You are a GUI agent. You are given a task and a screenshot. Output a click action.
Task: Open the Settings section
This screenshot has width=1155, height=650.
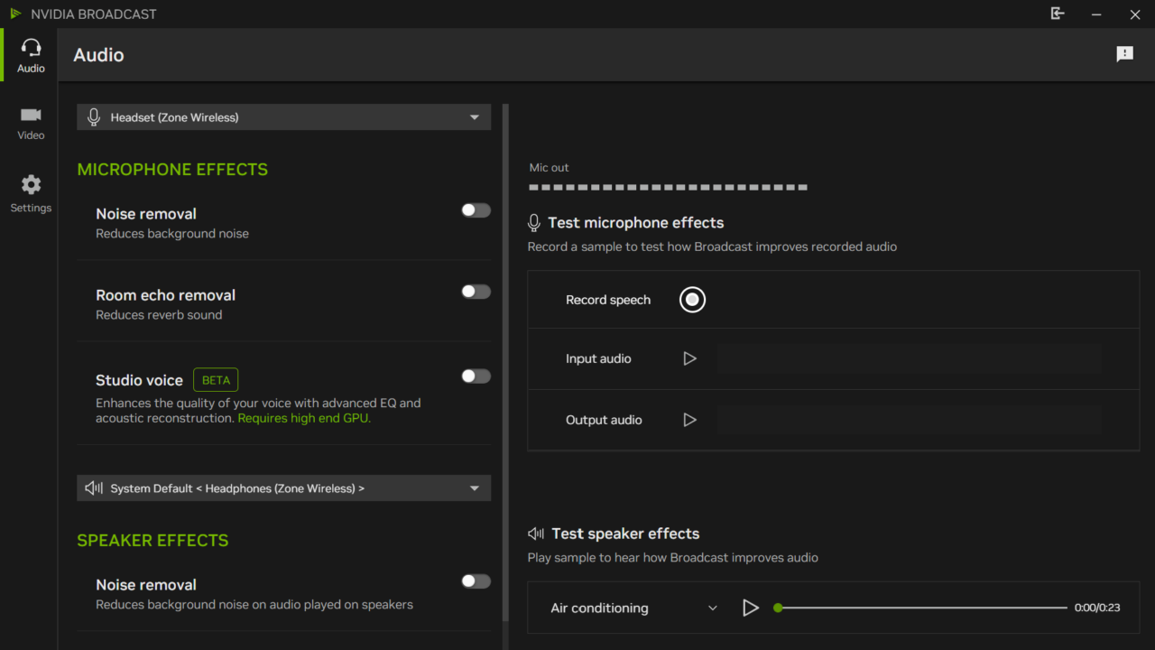[30, 192]
